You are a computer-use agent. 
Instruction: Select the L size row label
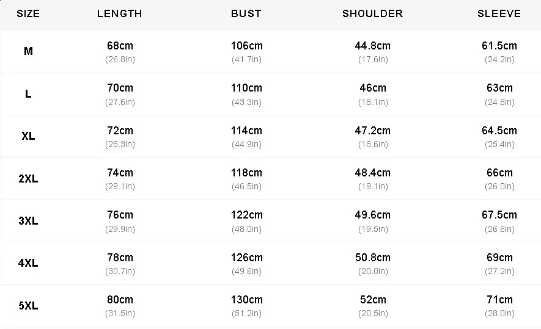pos(28,94)
